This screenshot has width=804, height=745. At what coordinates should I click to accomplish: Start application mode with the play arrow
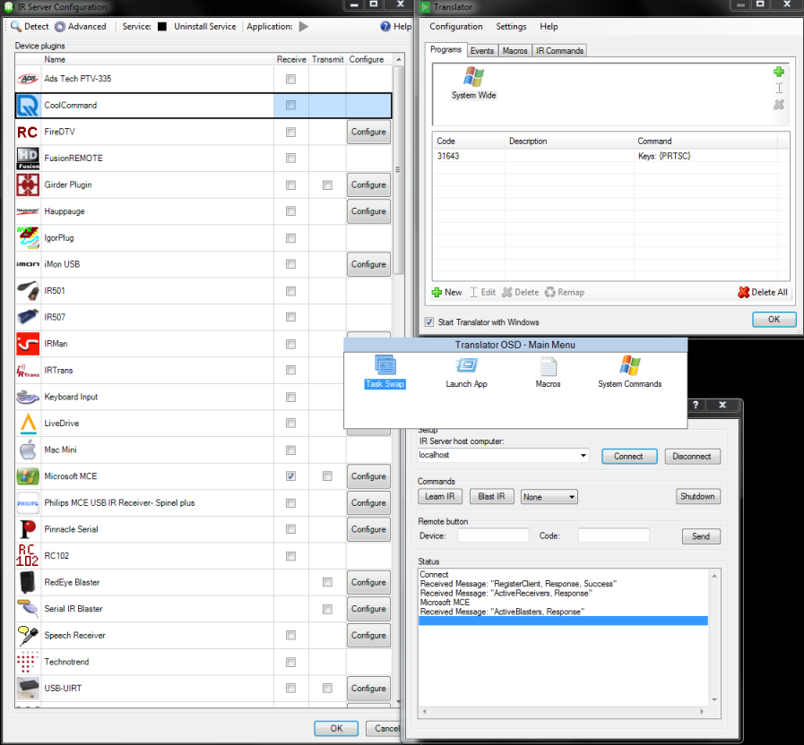(x=304, y=27)
